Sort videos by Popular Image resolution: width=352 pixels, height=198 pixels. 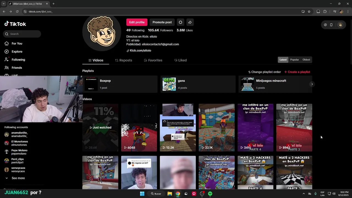point(295,60)
